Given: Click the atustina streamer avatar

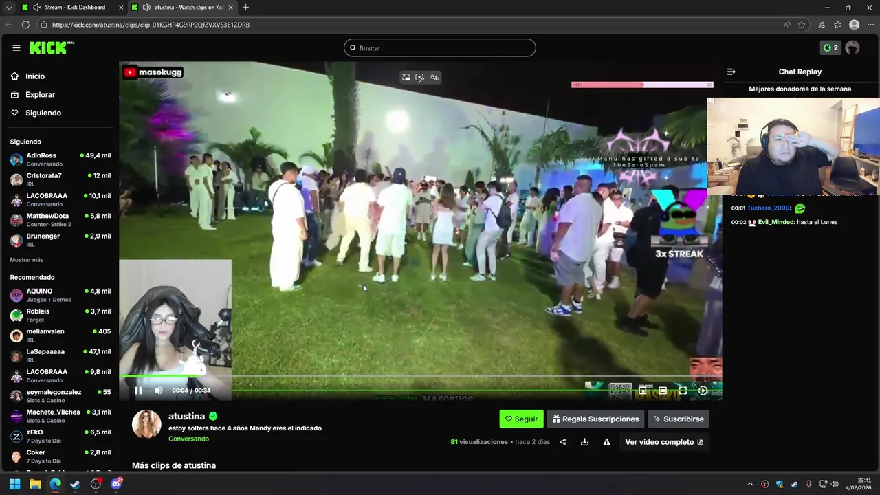Looking at the screenshot, I should click(146, 424).
